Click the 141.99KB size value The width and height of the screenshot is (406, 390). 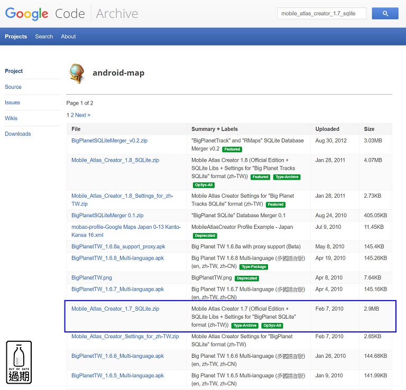tap(375, 376)
